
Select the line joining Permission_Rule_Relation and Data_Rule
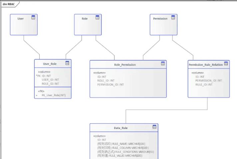[166, 110]
